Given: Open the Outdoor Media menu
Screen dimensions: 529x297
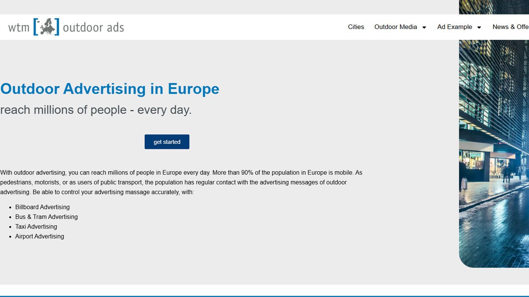Looking at the screenshot, I should click(396, 27).
